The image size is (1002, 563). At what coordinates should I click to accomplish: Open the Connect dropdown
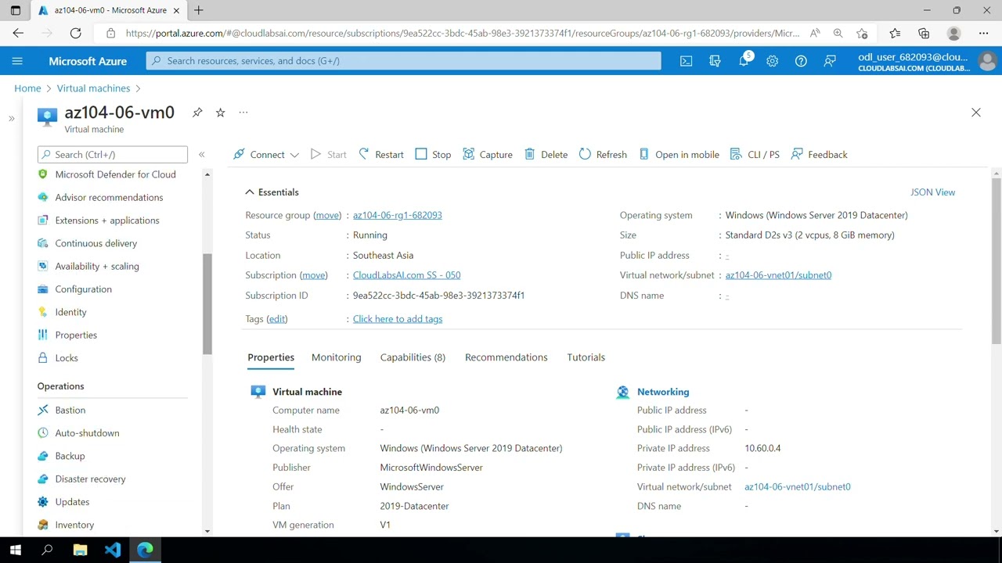click(266, 155)
